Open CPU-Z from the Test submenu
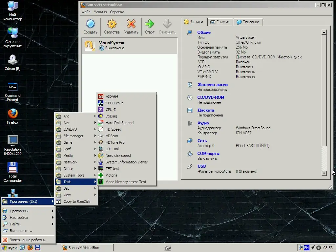This screenshot has height=252, width=336. point(111,110)
